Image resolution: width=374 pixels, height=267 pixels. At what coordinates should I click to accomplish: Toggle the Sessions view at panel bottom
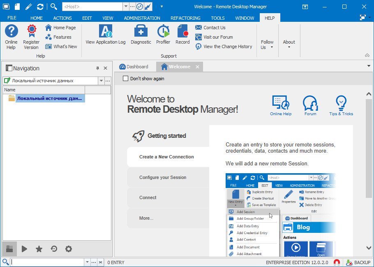tap(9, 248)
